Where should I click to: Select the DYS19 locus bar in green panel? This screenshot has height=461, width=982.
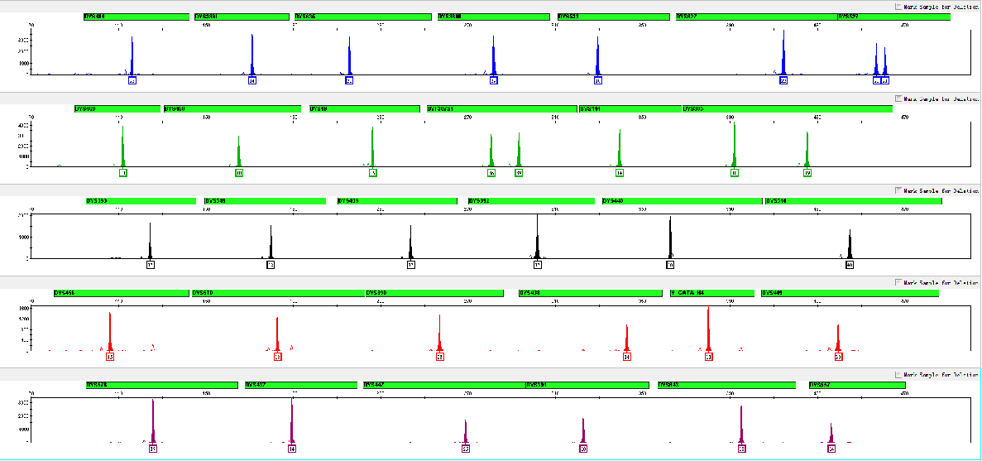click(365, 109)
